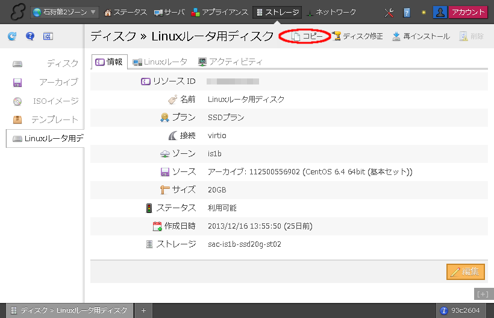Open the ストレージ menu
The width and height of the screenshot is (494, 318).
(x=277, y=12)
